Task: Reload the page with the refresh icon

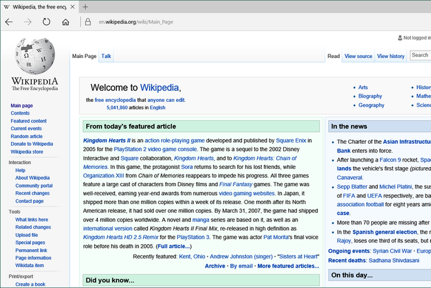Action: coord(46,22)
